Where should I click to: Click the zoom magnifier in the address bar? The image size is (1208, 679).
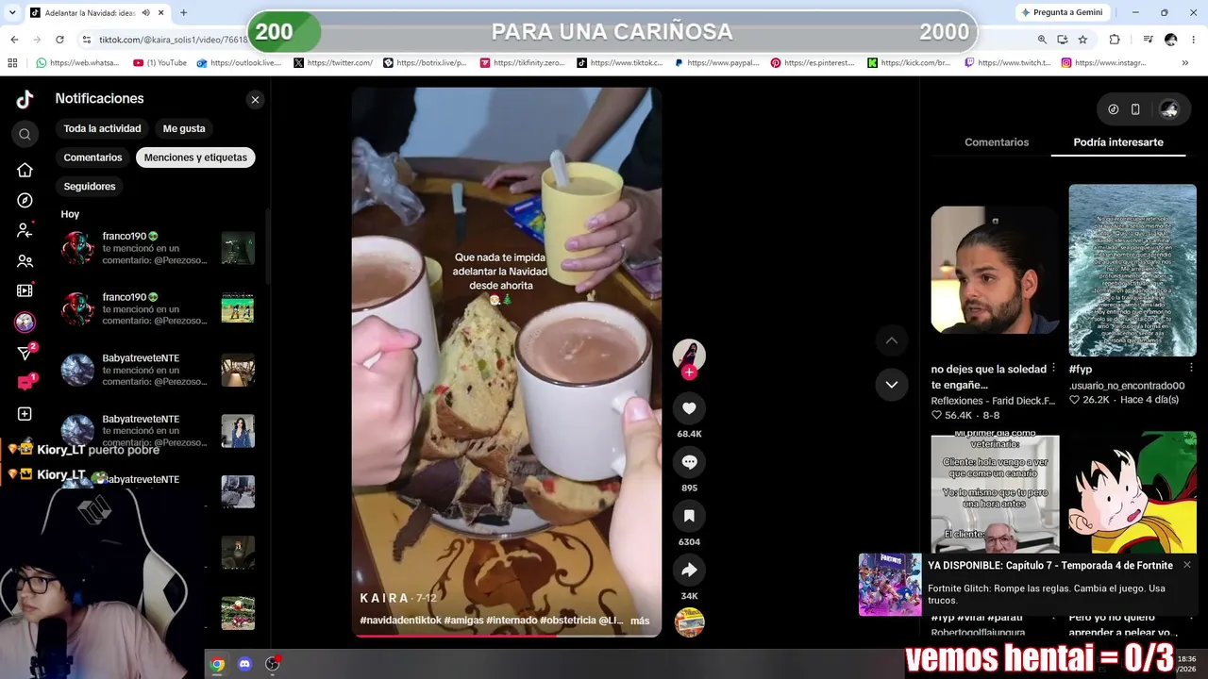[1042, 40]
